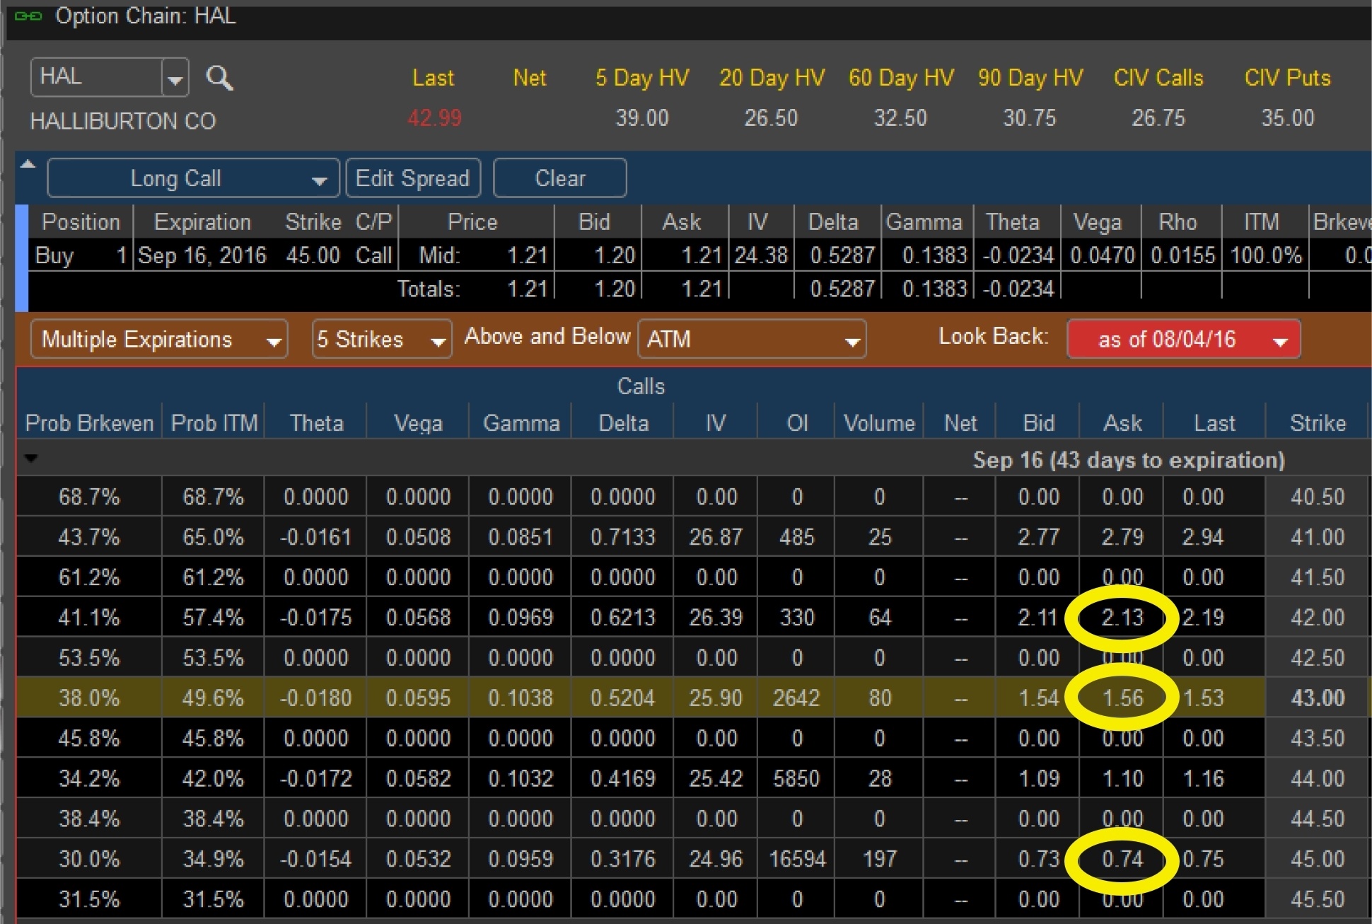Collapse the spread panel with the up triangle
Image resolution: width=1372 pixels, height=924 pixels.
pos(28,164)
